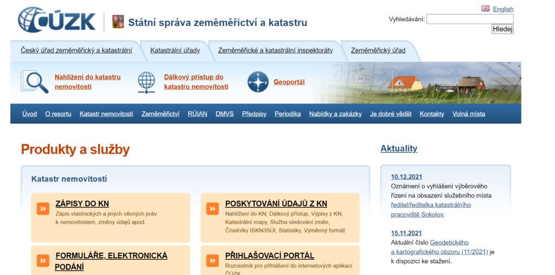Click the globe network icon for Dálkový přístup
This screenshot has width=555, height=275.
pyautogui.click(x=146, y=82)
